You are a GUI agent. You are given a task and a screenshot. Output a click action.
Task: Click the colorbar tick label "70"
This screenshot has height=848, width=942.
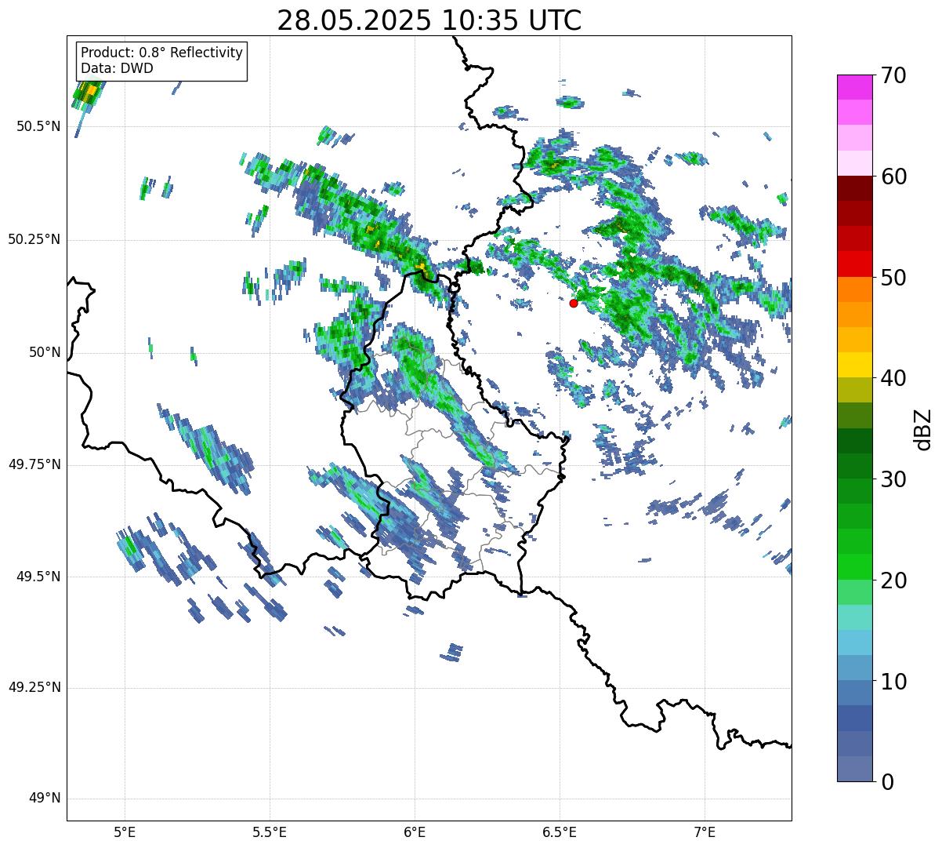pyautogui.click(x=893, y=75)
